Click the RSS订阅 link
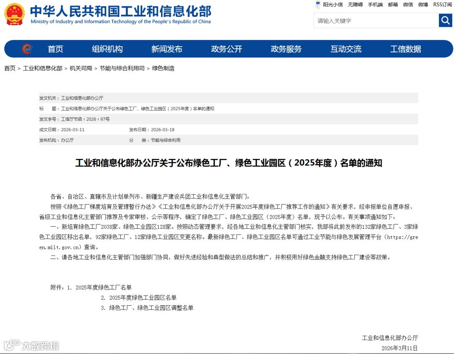Image resolution: width=454 pixels, height=354 pixels. click(x=442, y=5)
